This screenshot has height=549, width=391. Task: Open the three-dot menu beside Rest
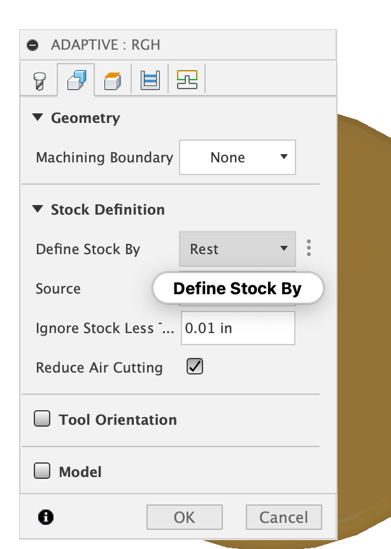point(309,248)
